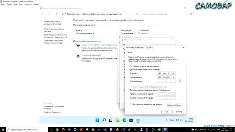235x132 pixels.
Task: Click the preferred DNS server field
Action: [166, 94]
